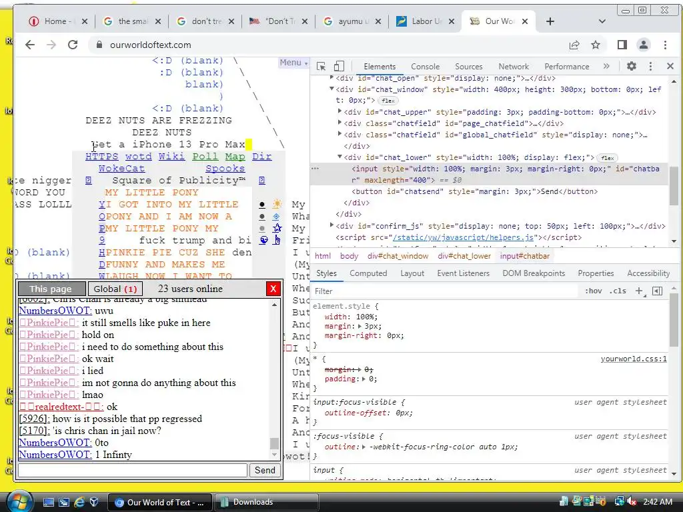This screenshot has height=512, width=683.
Task: Close the DevTools panel
Action: pos(670,66)
